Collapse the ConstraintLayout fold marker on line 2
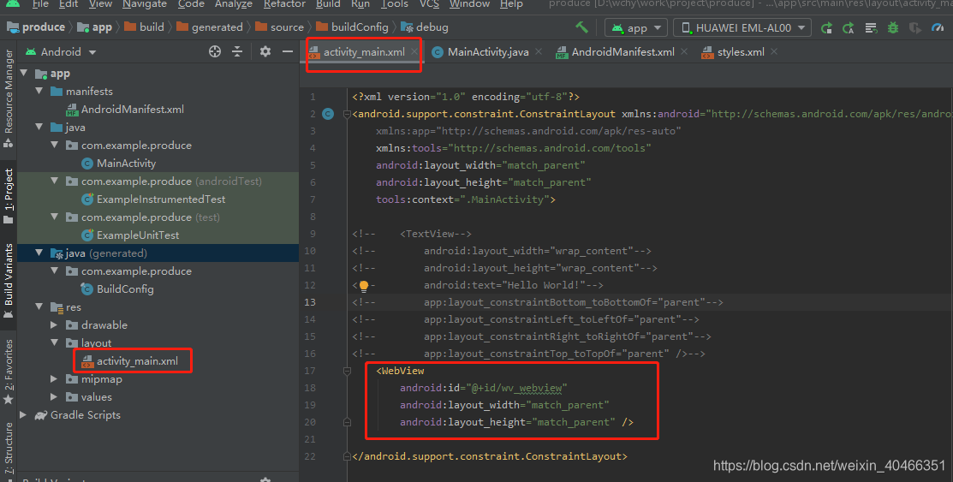 [347, 114]
